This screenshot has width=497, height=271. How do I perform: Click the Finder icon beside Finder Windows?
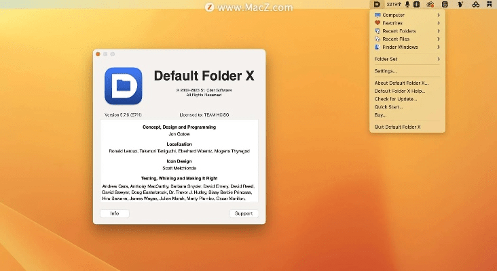click(378, 47)
